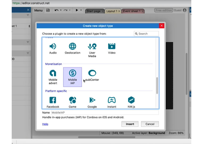Select the Game plugin icon
Image resolution: width=203 pixels, height=144 pixels.
coord(72,100)
